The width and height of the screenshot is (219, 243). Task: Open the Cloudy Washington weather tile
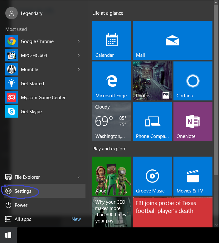[112, 122]
